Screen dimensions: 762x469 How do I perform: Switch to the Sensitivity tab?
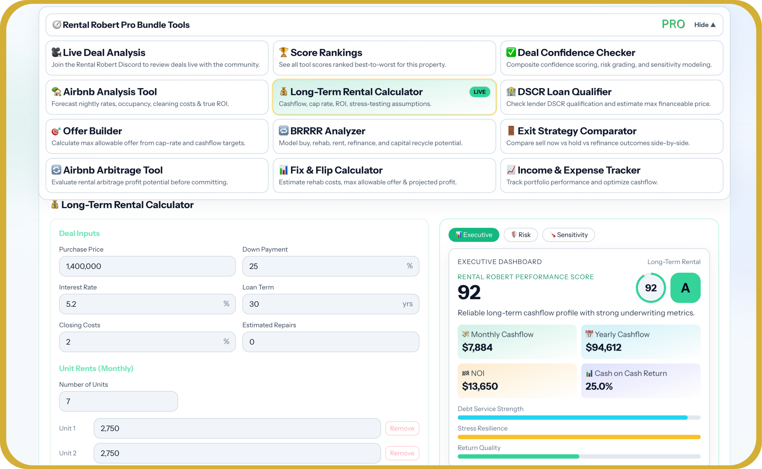[x=568, y=235]
